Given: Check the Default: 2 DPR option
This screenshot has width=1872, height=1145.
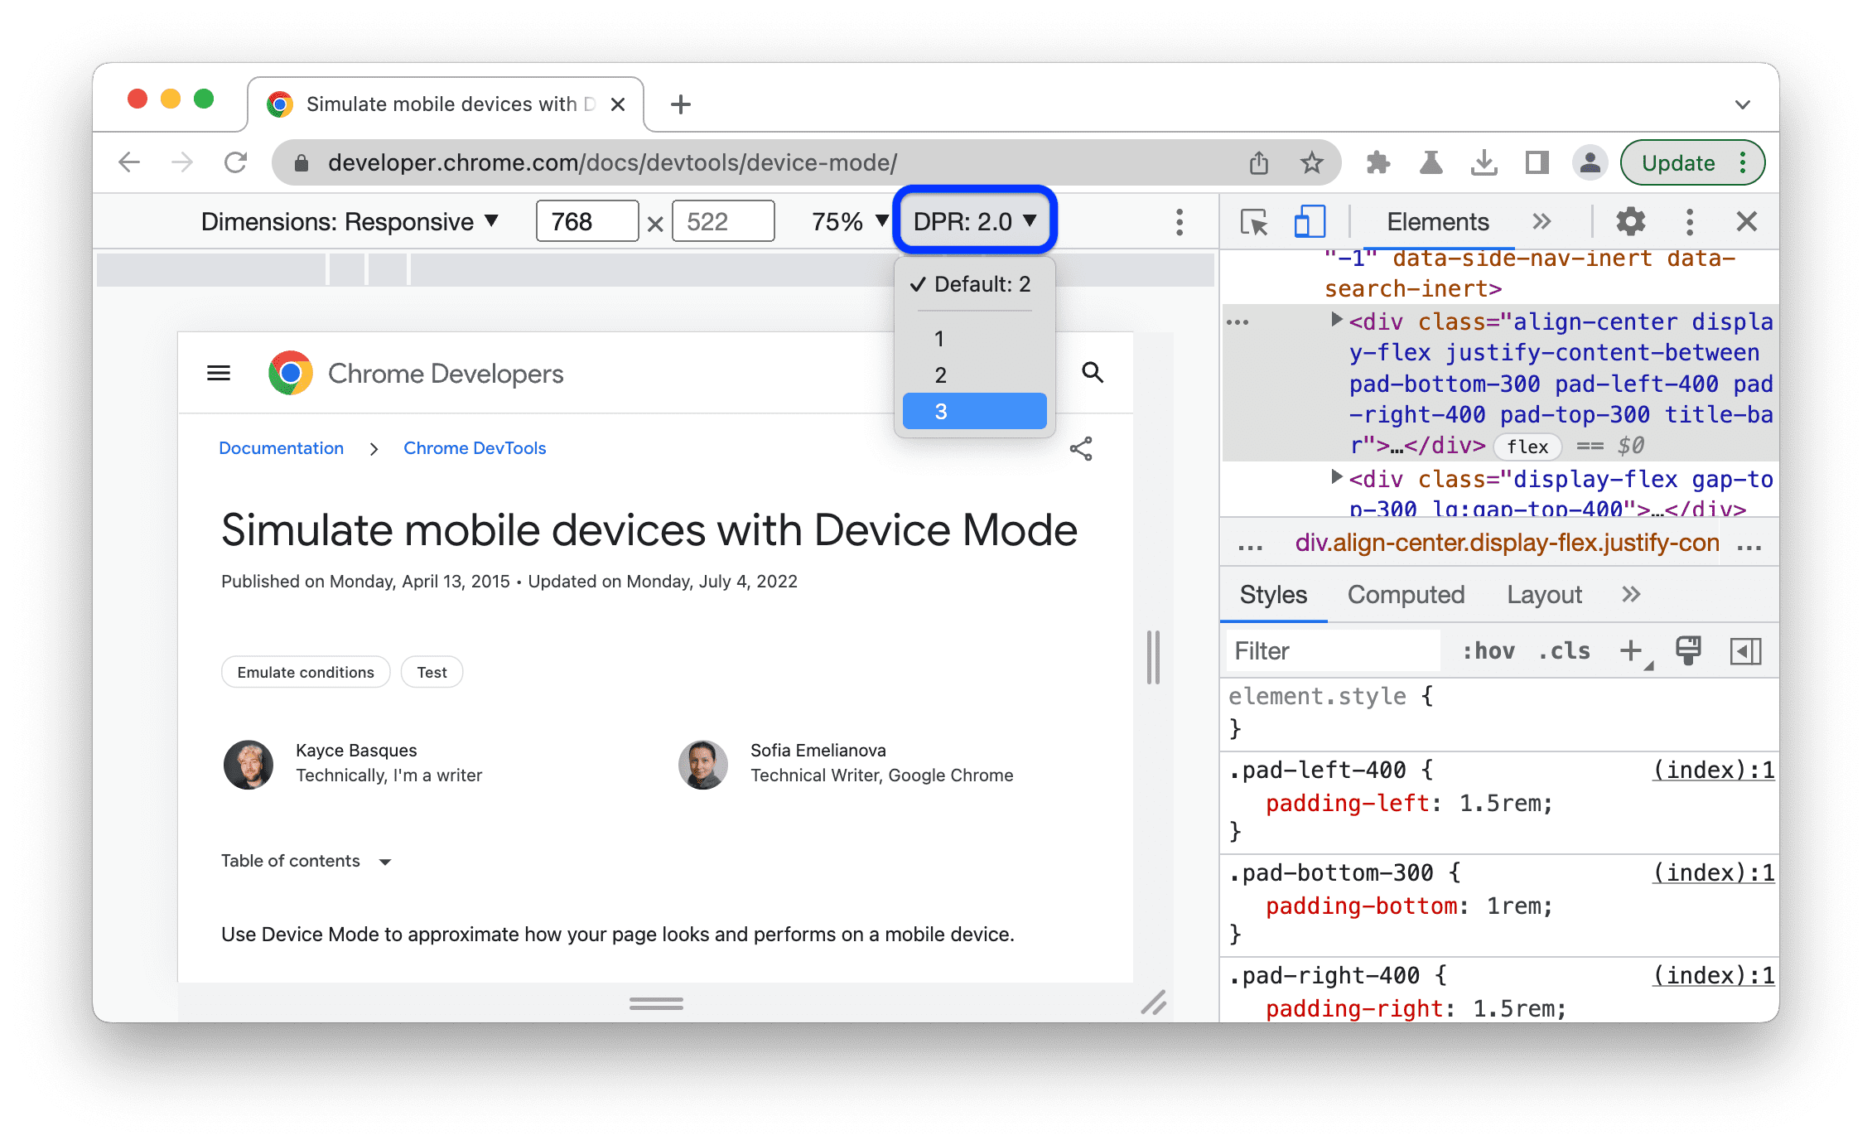Looking at the screenshot, I should click(976, 285).
